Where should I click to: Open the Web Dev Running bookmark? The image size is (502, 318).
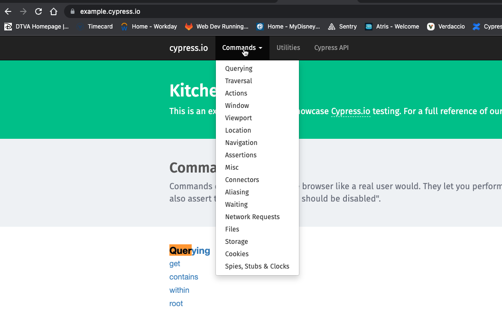click(x=188, y=27)
